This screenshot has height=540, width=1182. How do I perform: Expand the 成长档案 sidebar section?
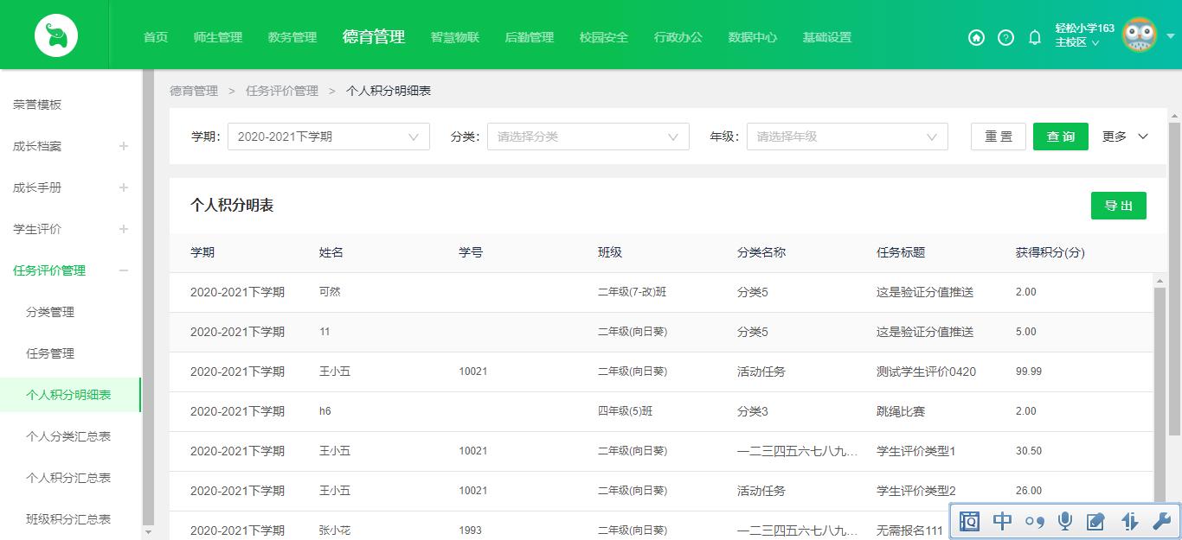click(123, 146)
